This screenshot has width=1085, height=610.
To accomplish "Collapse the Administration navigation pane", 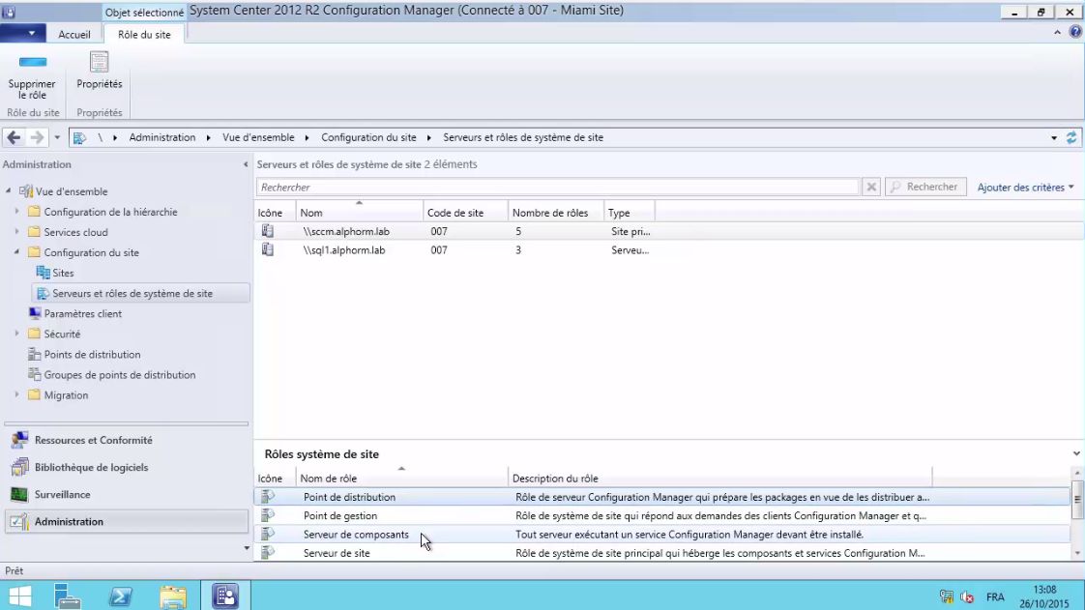I will point(245,164).
